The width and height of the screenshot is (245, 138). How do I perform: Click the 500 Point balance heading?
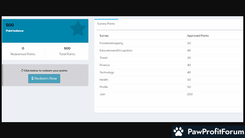(10, 25)
